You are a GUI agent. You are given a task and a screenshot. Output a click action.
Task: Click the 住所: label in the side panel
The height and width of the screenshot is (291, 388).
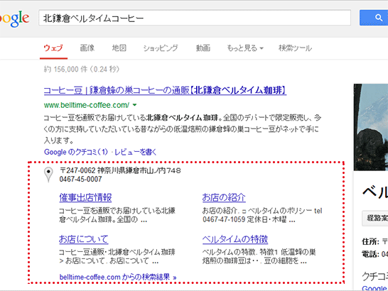coord(370,241)
